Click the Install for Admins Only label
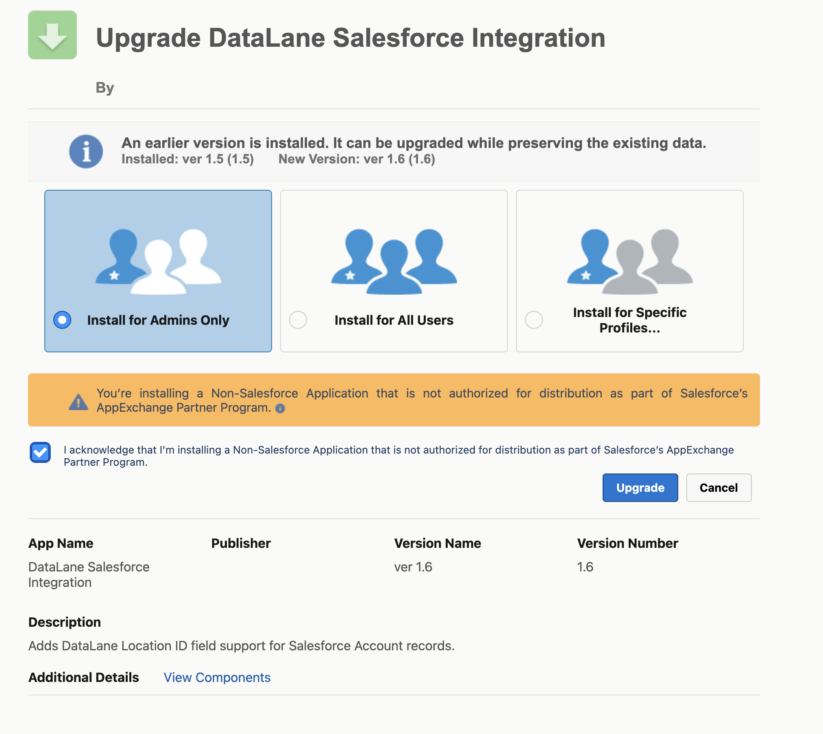 pos(158,320)
